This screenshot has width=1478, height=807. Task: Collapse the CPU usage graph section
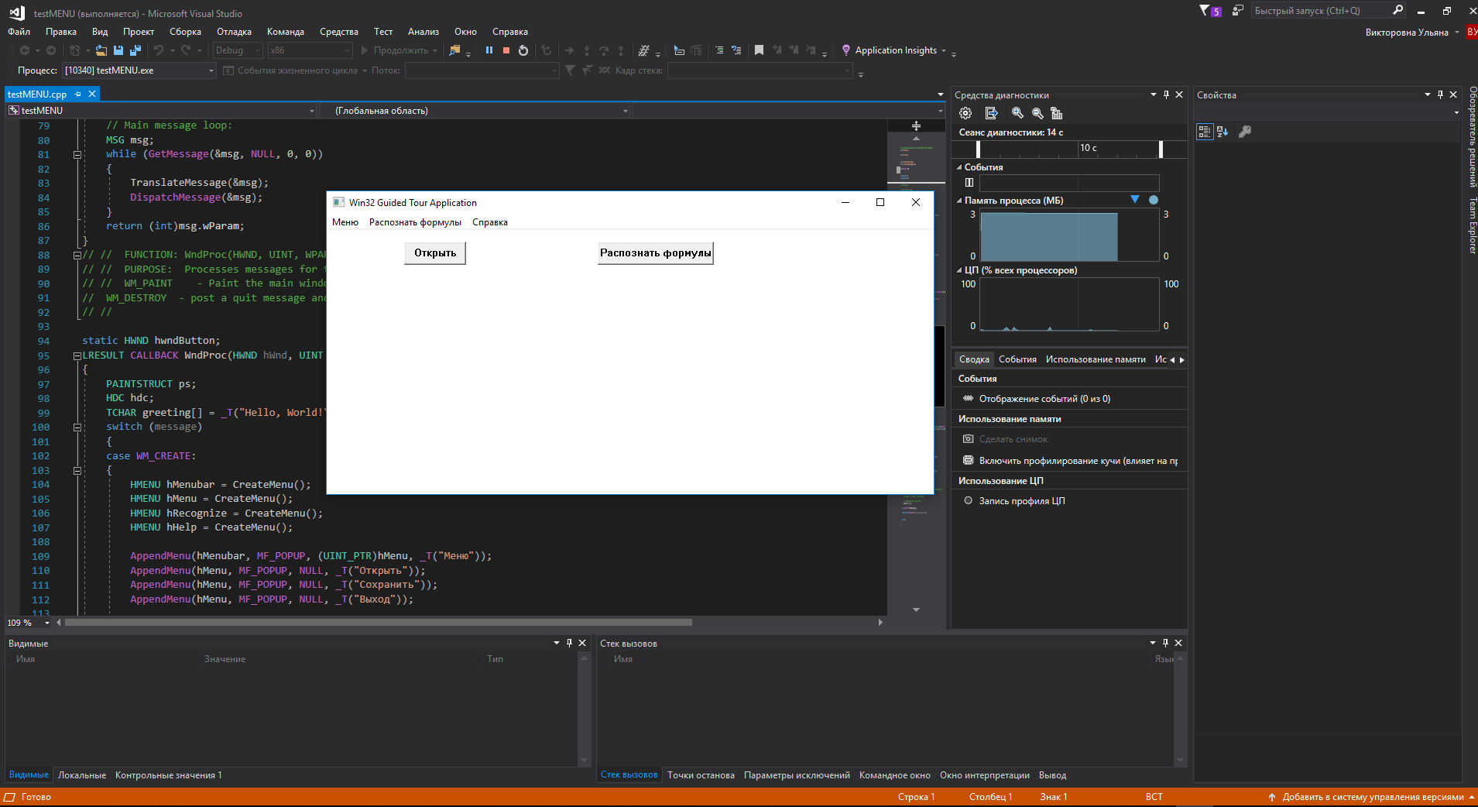coord(959,270)
